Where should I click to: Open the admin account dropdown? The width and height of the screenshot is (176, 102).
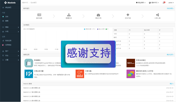tap(171, 3)
